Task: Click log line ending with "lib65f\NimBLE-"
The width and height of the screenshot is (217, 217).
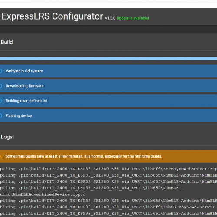Action: tap(91, 188)
